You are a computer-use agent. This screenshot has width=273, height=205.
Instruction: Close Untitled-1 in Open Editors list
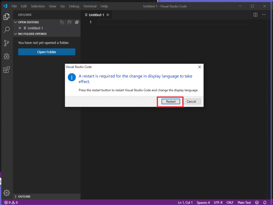click(x=20, y=28)
